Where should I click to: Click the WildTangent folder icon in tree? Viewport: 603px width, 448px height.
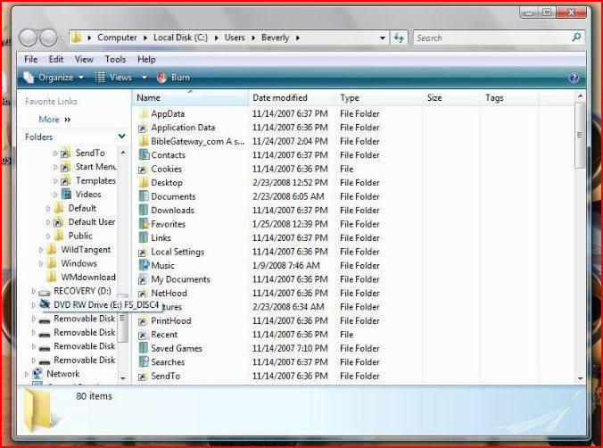pos(51,249)
